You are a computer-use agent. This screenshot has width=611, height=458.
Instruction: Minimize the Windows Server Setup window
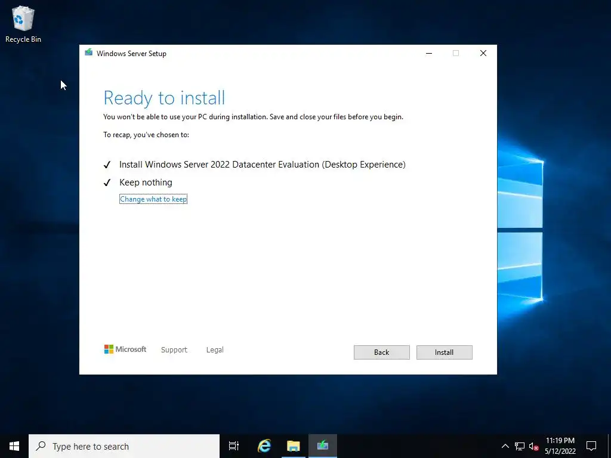429,53
